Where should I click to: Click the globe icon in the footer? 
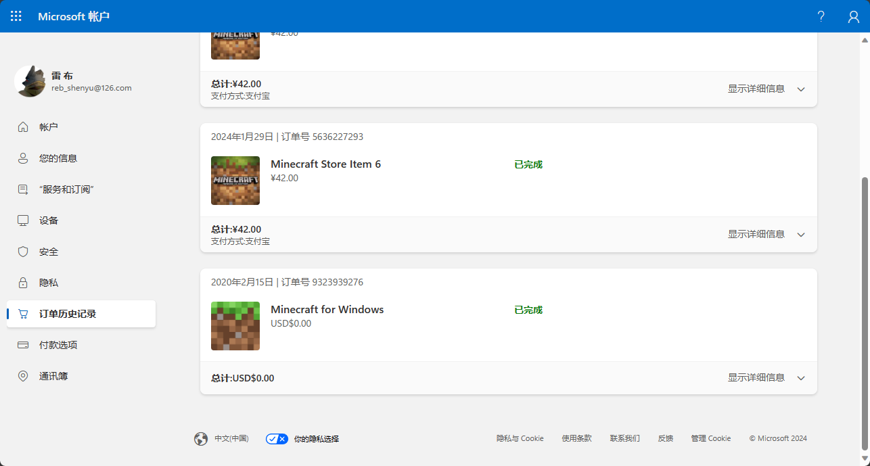point(201,439)
